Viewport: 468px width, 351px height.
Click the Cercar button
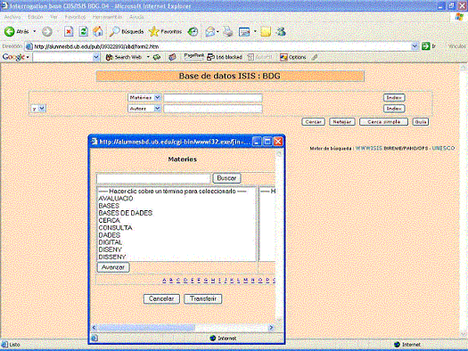pyautogui.click(x=313, y=122)
